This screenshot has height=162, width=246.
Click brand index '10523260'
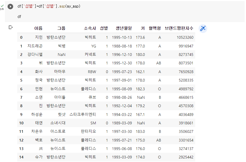coord(185,37)
